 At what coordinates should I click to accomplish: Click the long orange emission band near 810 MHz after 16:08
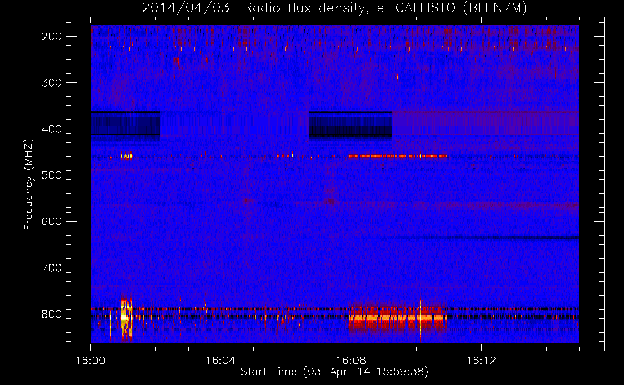[x=398, y=318]
